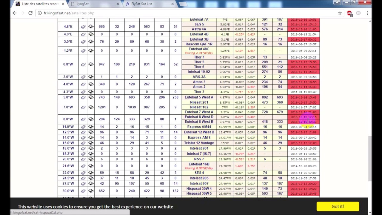Image resolution: width=382 pixels, height=215 pixels.
Task: Open the SES 4 satellite link
Action: (x=199, y=173)
